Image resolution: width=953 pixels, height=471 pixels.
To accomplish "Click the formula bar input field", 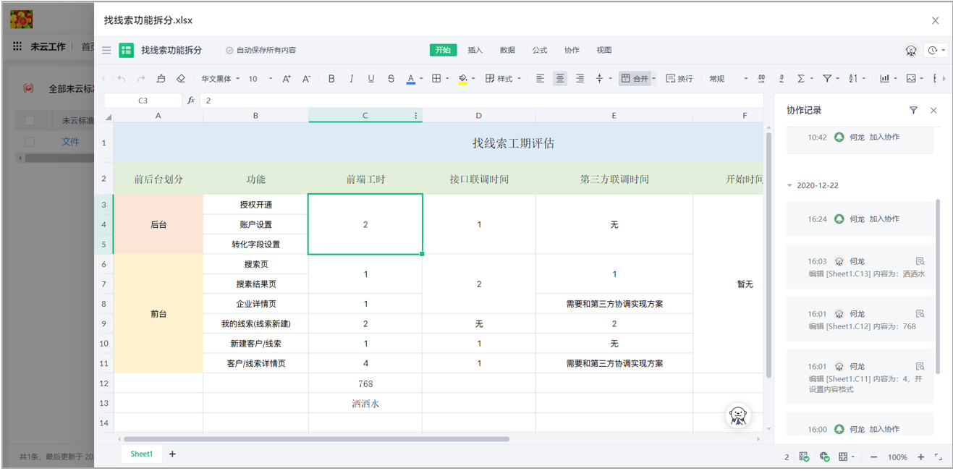I will click(478, 101).
